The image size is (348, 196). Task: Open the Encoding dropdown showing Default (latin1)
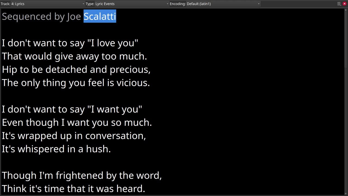click(x=223, y=4)
